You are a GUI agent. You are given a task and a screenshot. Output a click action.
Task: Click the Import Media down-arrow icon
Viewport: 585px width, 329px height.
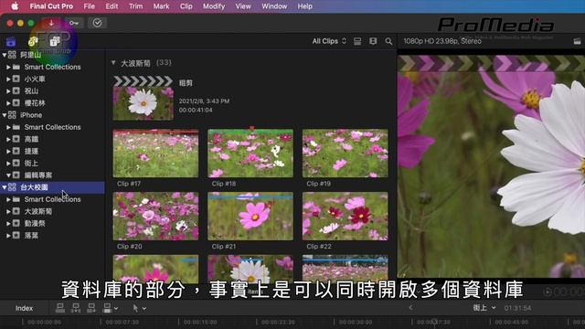click(x=51, y=23)
